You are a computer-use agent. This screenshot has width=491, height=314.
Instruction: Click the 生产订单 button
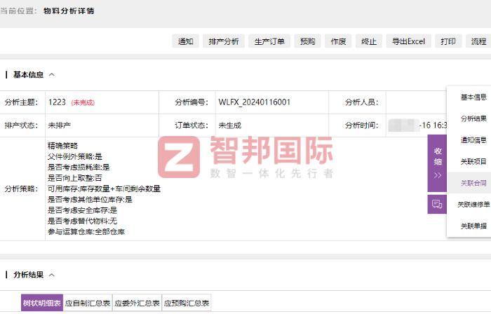tap(269, 41)
